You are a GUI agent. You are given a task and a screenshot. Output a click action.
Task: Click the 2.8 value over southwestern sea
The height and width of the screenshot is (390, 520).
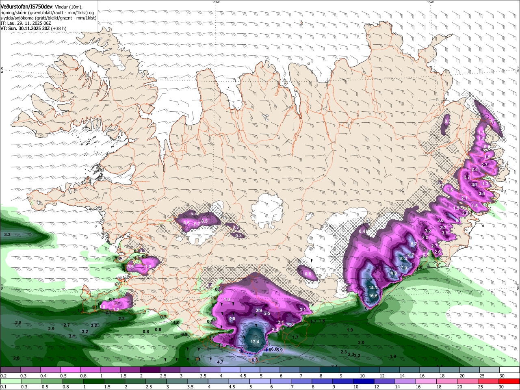click(18, 323)
